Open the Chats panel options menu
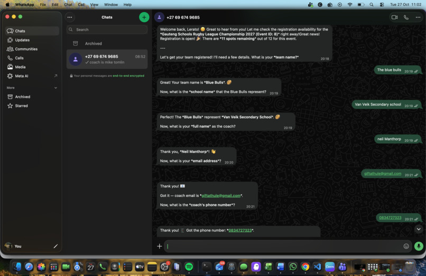The image size is (426, 276). tap(70, 17)
